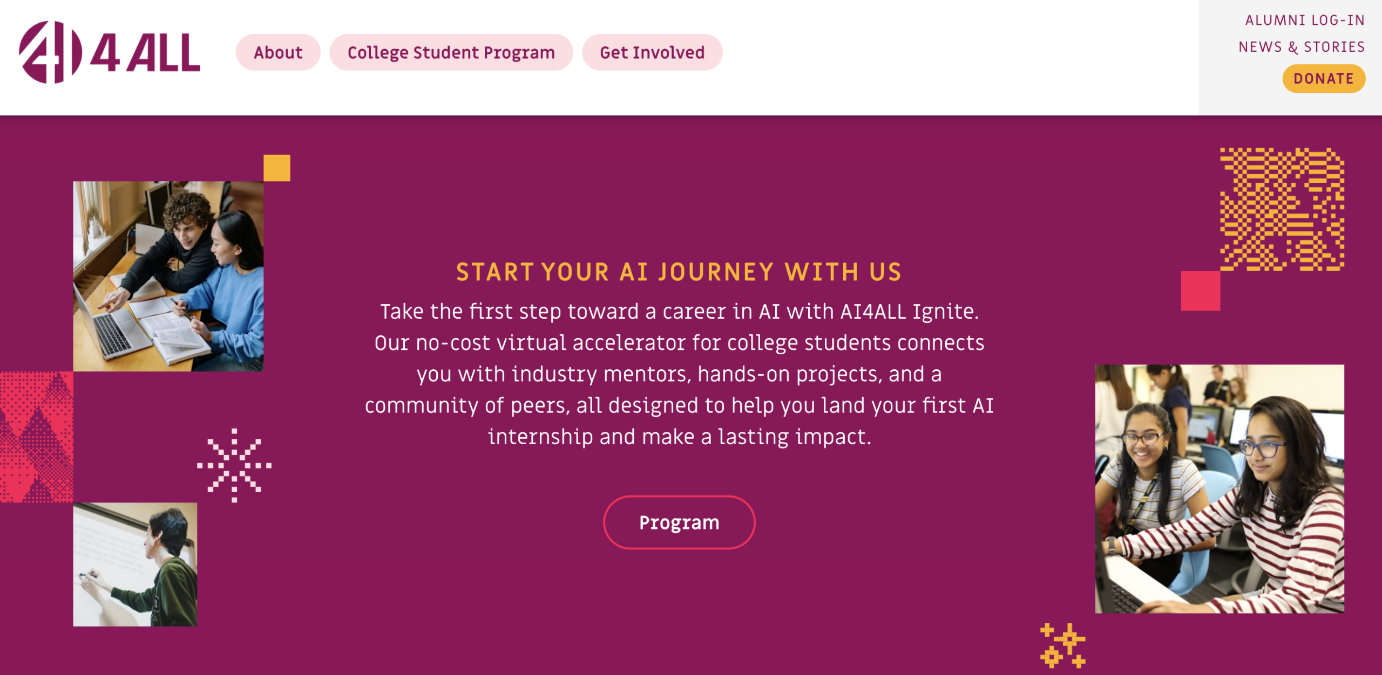1382x675 pixels.
Task: Select the photo of person writing on whiteboard
Action: tap(135, 564)
